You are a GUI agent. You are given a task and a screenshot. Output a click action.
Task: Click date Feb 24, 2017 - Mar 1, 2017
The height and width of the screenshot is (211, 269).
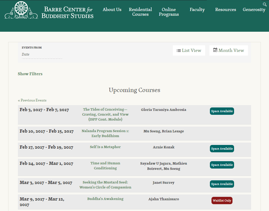(x=46, y=163)
